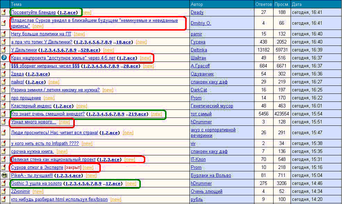Click [new] link next to "Резина зимняя / летняя"
This screenshot has height=204, width=342.
[108, 90]
